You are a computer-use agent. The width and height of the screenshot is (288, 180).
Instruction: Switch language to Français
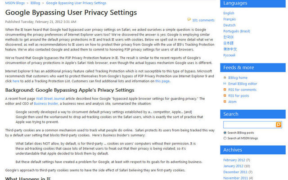click(x=229, y=19)
